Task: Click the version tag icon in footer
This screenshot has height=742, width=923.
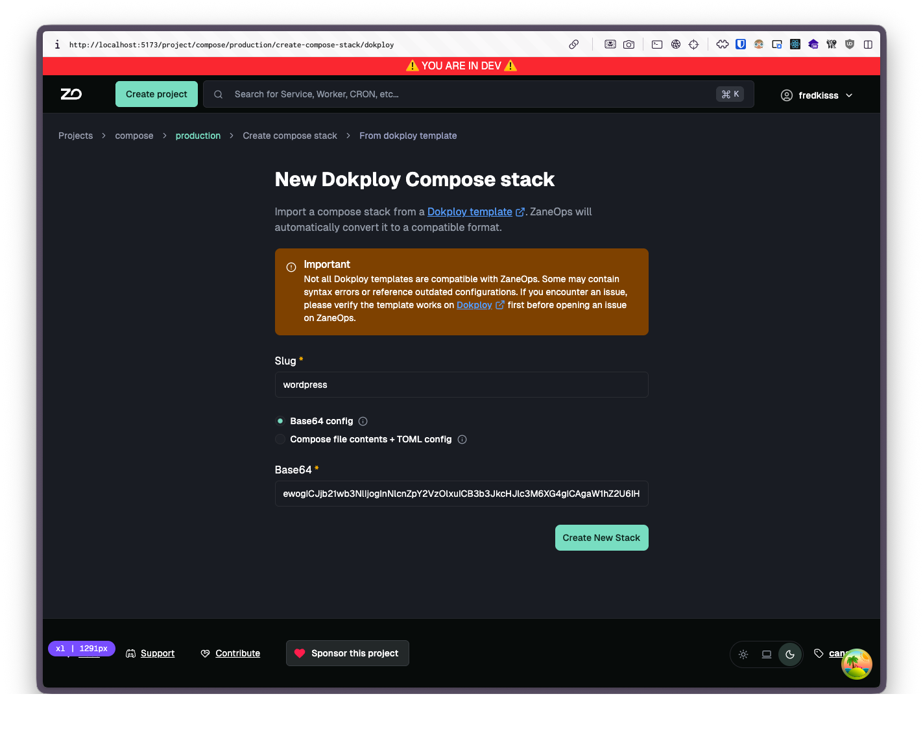Action: tap(819, 654)
